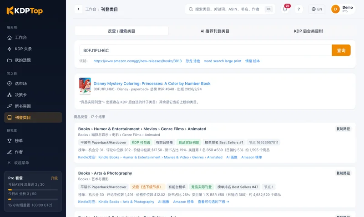This screenshot has width=364, height=217.
Task: Click 榜单排名 Best Sellers #47 tag
Action: [x=238, y=187]
